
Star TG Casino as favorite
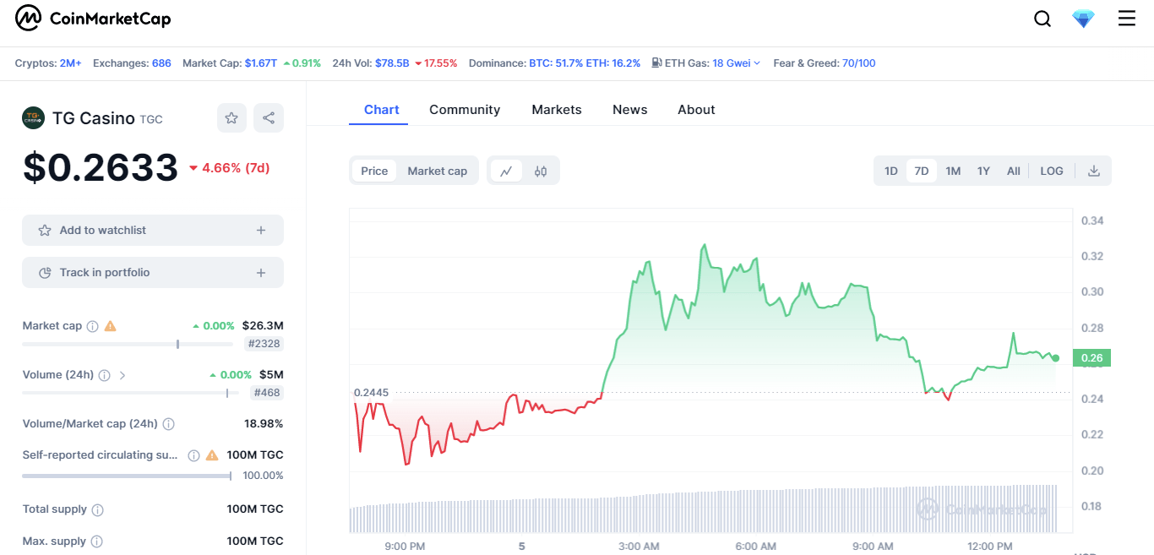click(x=231, y=118)
